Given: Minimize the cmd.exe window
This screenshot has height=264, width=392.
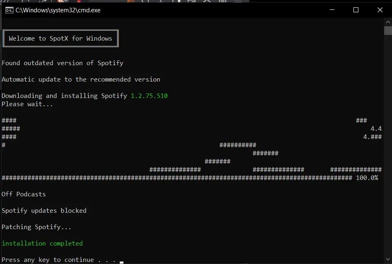Looking at the screenshot, I should [x=332, y=10].
